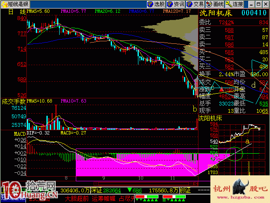This screenshot has height=203, width=270.
Task: Click the 创证 status bar entry
Action: click(185, 190)
